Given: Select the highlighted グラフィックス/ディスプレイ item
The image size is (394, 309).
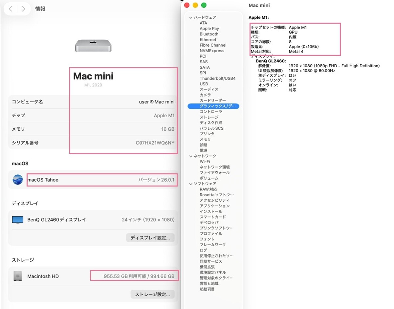Looking at the screenshot, I should 213,106.
